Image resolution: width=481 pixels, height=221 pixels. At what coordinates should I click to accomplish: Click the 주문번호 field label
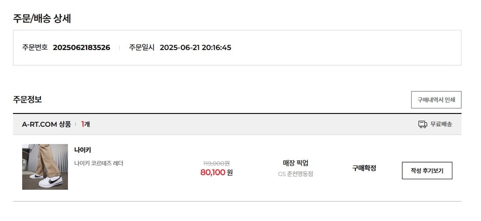[x=35, y=48]
